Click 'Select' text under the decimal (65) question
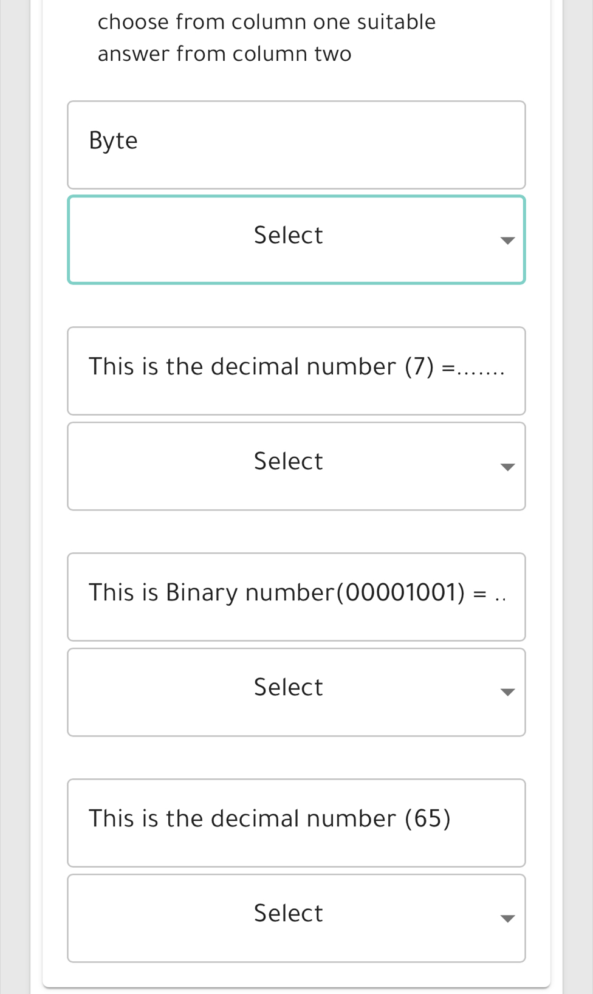Viewport: 593px width, 994px height. (x=288, y=913)
